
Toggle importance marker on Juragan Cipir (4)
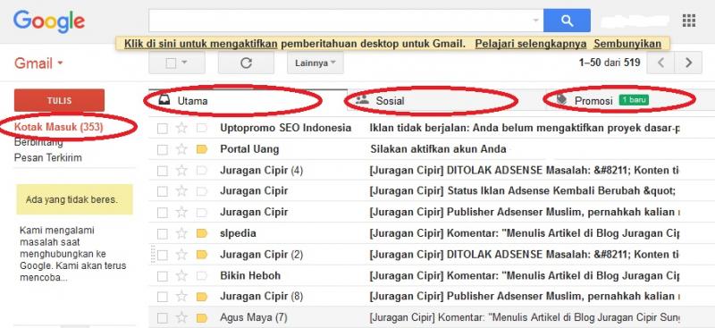pyautogui.click(x=202, y=171)
